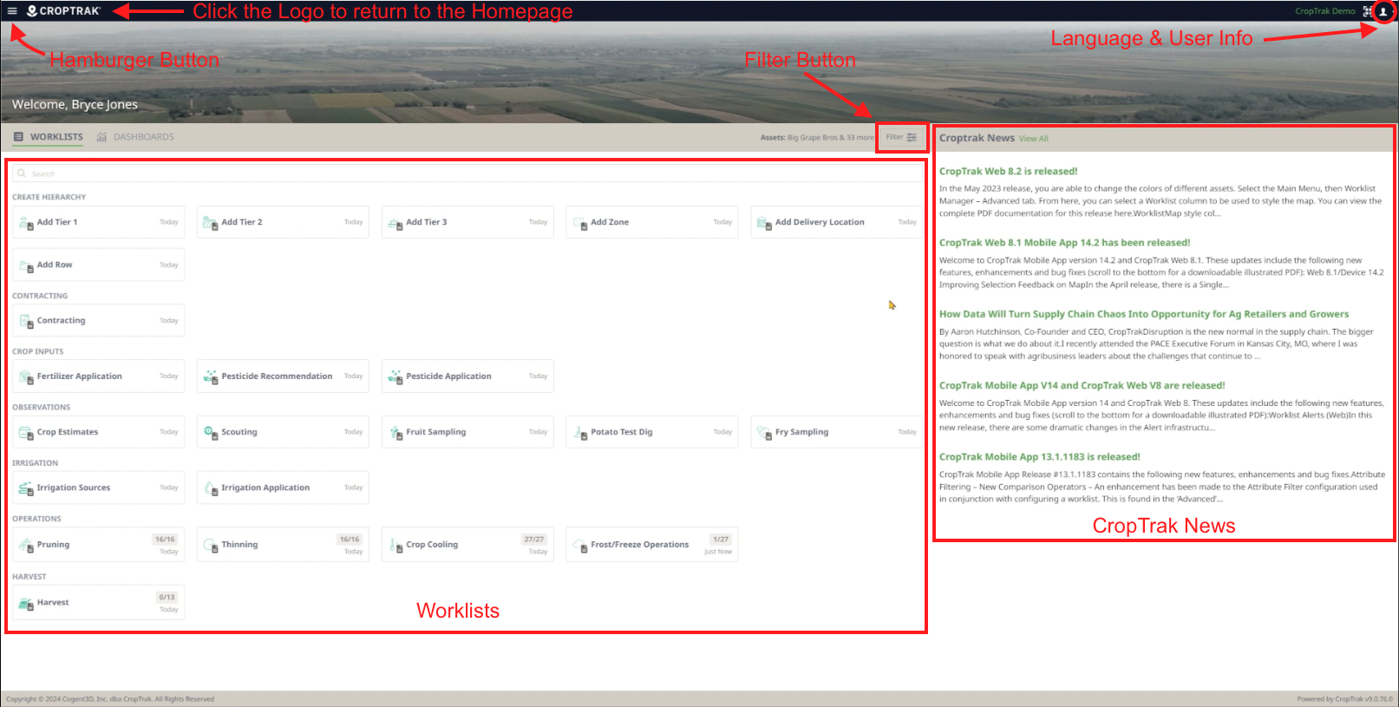Open the Web 8.1 Mobile App 14.2 article
Viewport: 1399px width, 707px height.
[x=1064, y=243]
